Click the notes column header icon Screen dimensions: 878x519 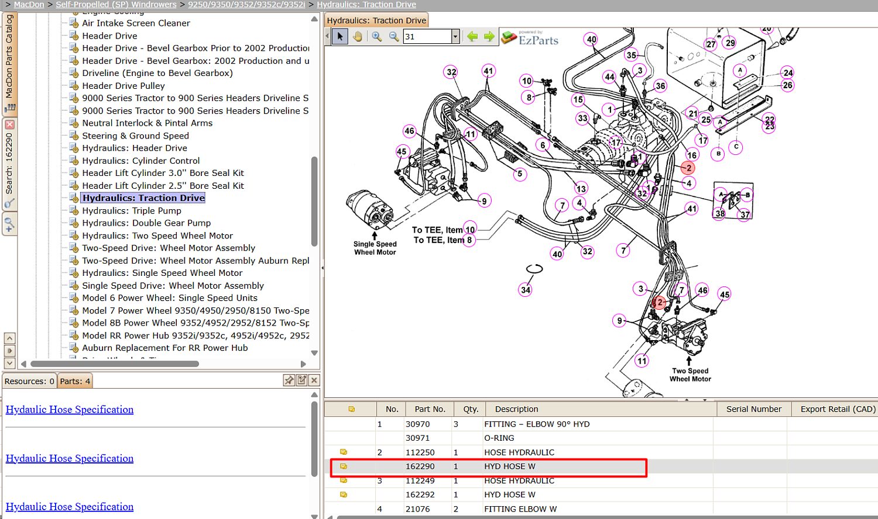(x=351, y=409)
